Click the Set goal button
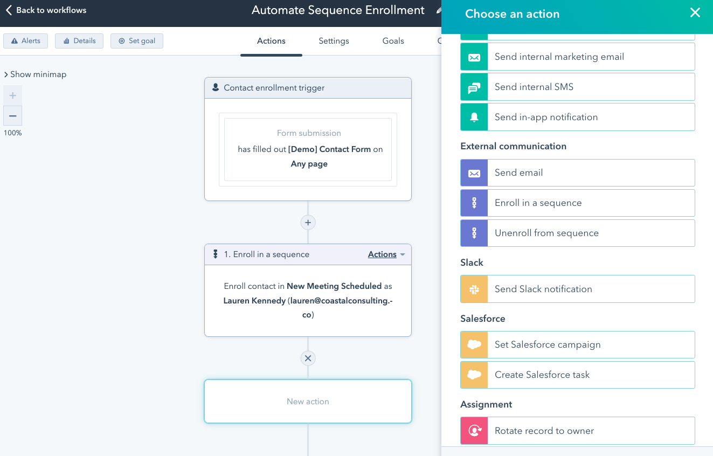Screen dimensions: 713x456 click(x=137, y=41)
